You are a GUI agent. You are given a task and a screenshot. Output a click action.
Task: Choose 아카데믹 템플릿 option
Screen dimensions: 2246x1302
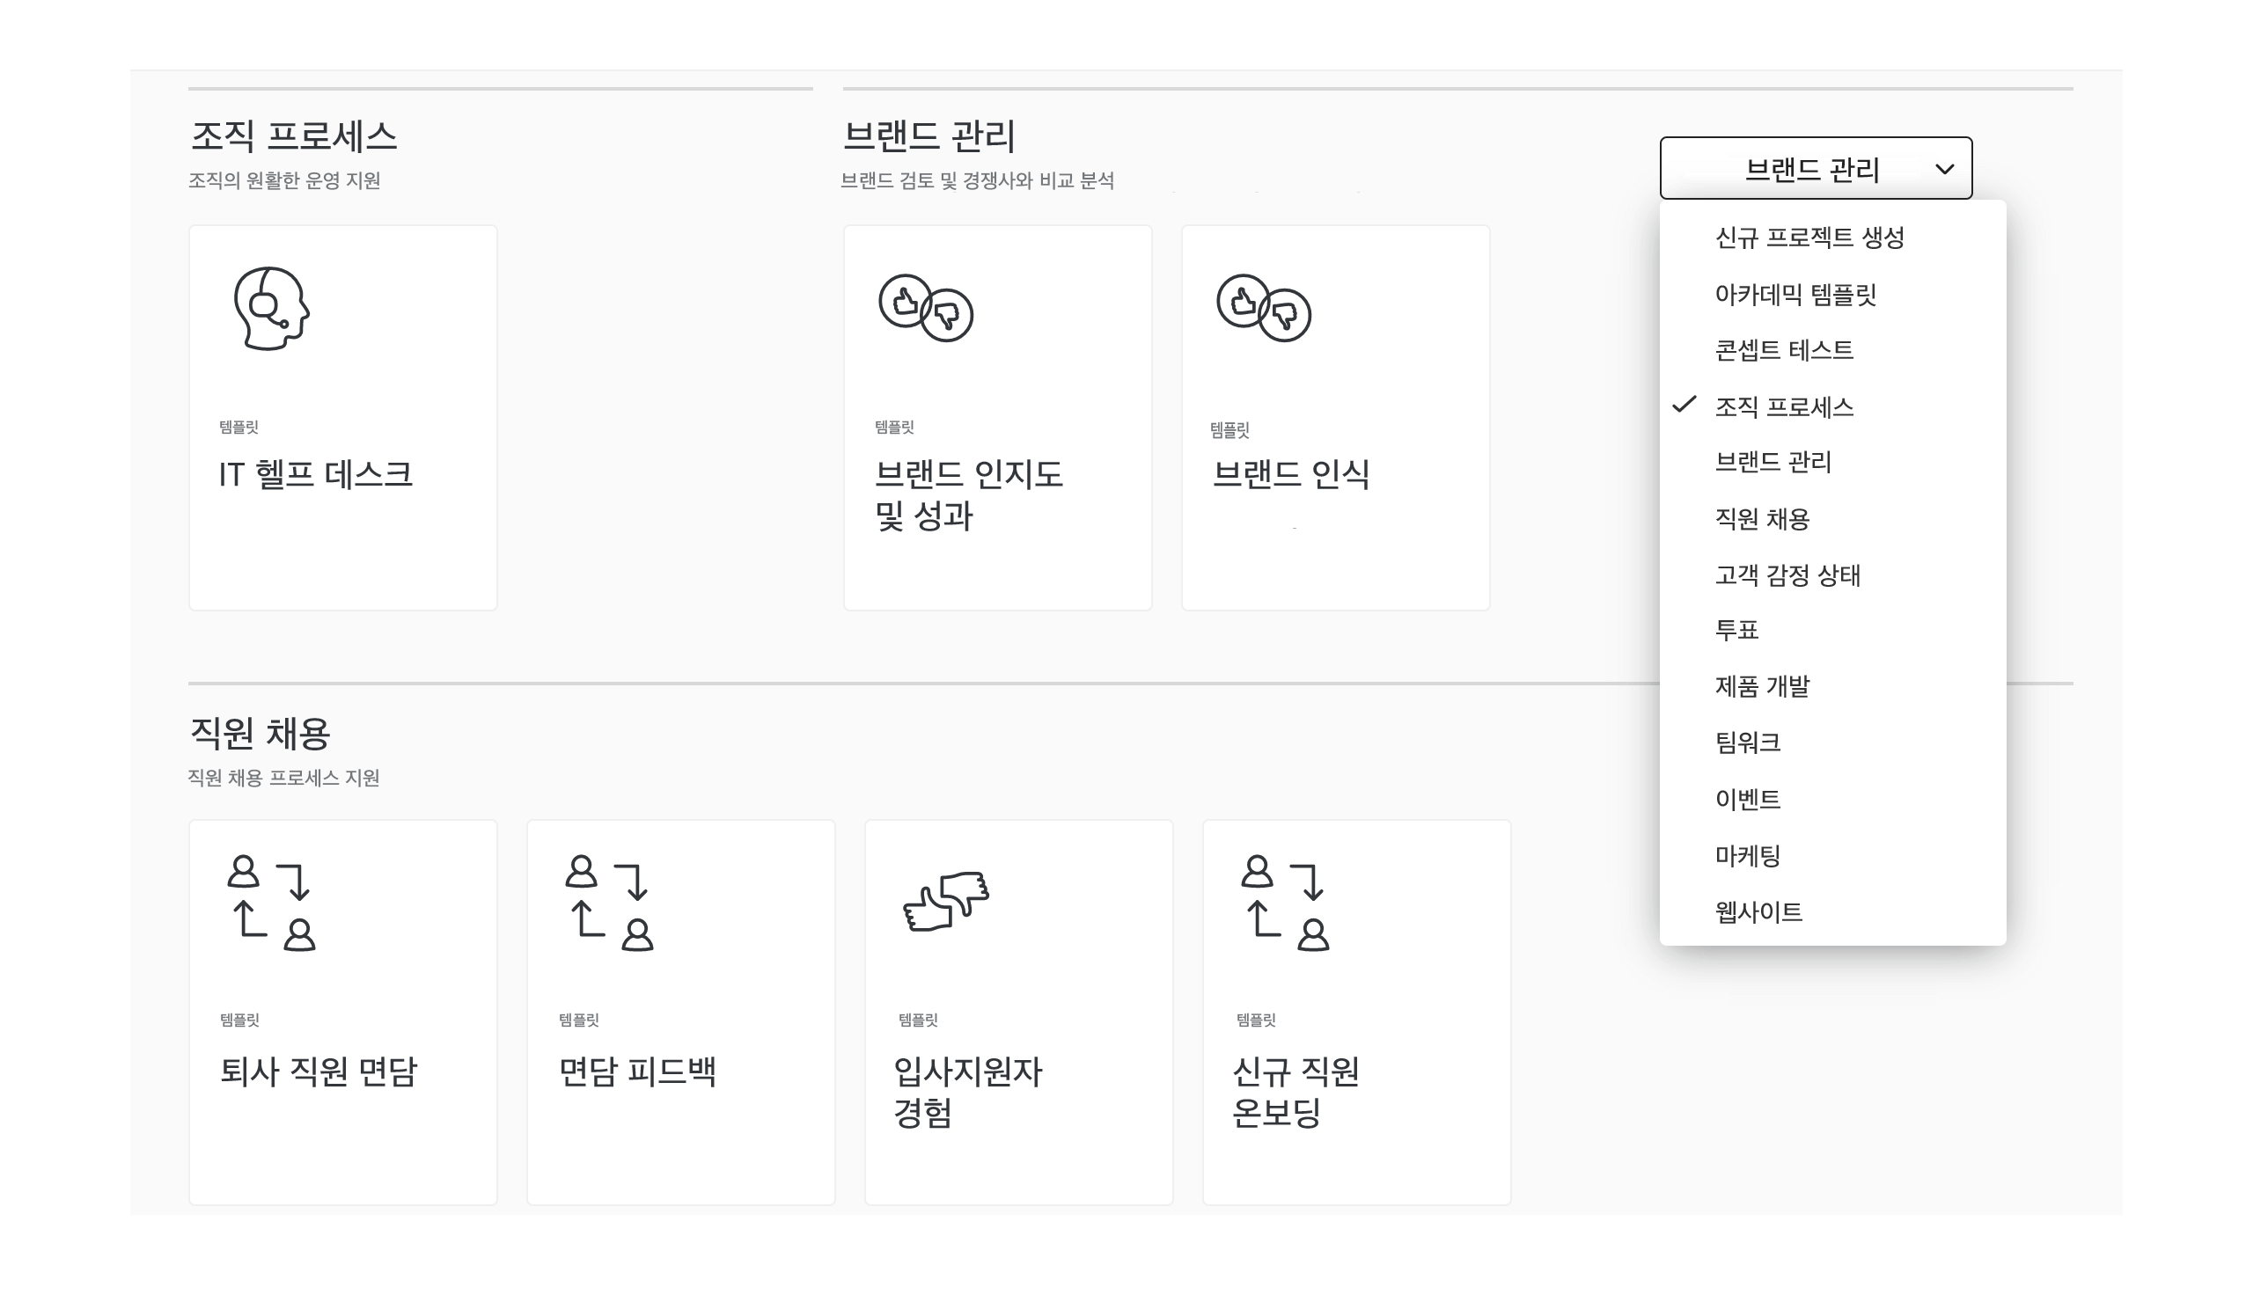pyautogui.click(x=1832, y=294)
